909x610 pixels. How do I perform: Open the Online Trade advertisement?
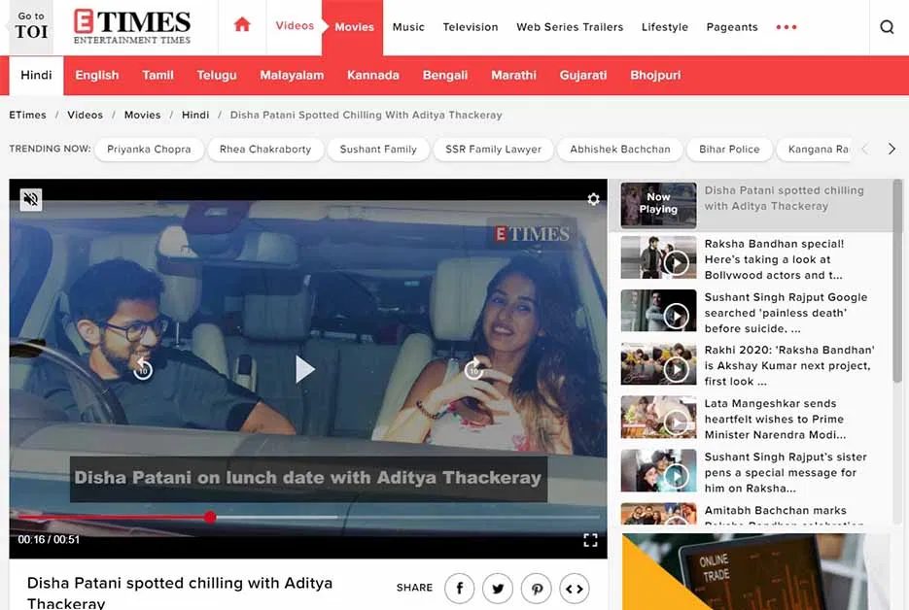point(755,572)
